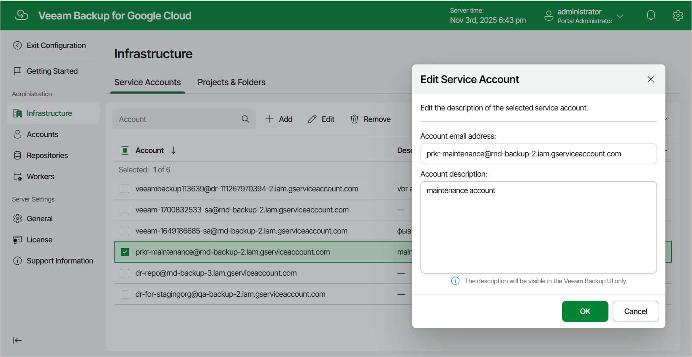
Task: Click Exit Configuration link
Action: pyautogui.click(x=56, y=46)
